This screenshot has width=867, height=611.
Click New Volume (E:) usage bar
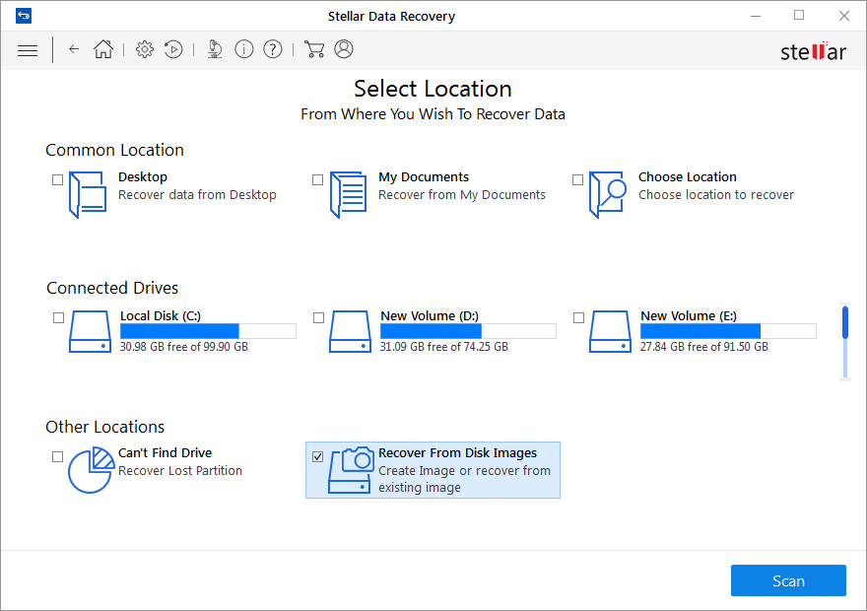point(728,331)
